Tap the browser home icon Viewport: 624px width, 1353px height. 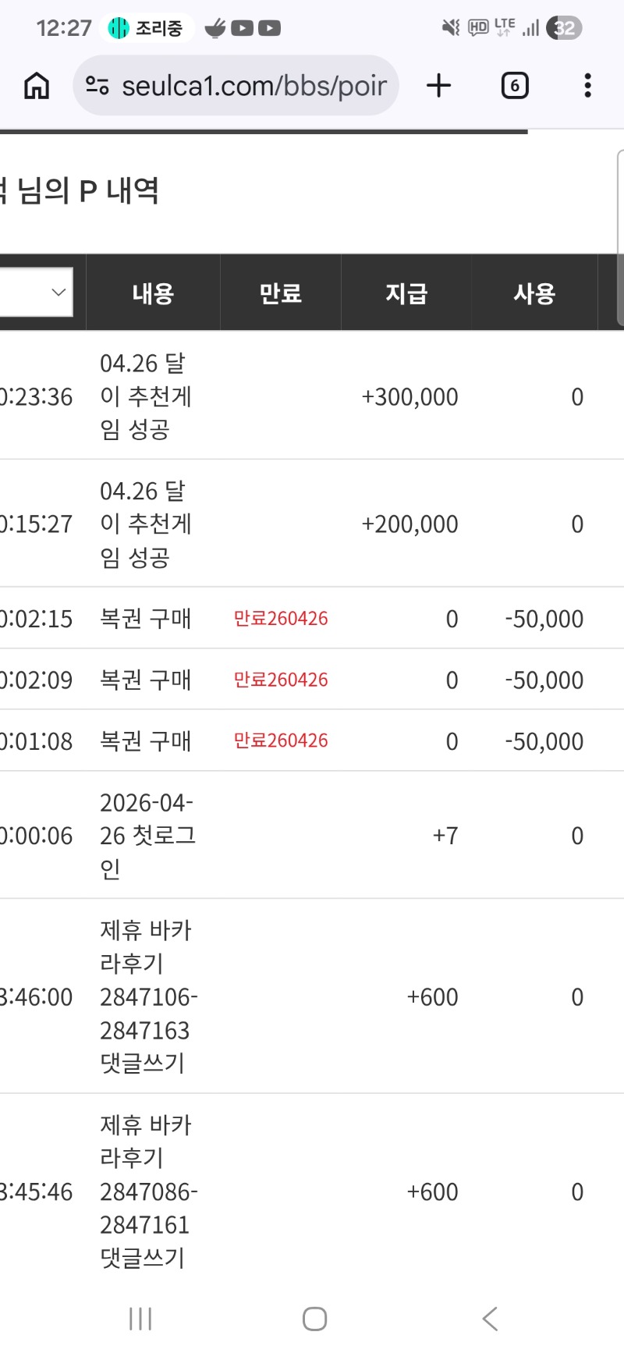pos(37,86)
